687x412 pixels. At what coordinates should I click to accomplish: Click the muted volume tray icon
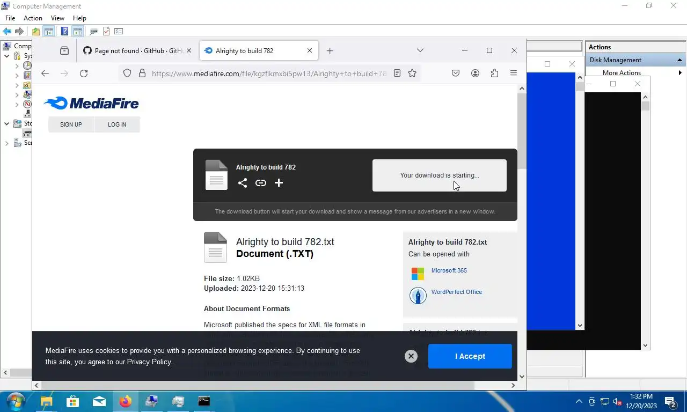coord(617,401)
